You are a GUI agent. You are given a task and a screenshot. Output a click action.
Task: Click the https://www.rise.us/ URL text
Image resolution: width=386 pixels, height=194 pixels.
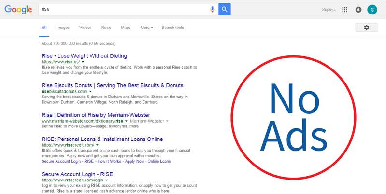coord(60,62)
